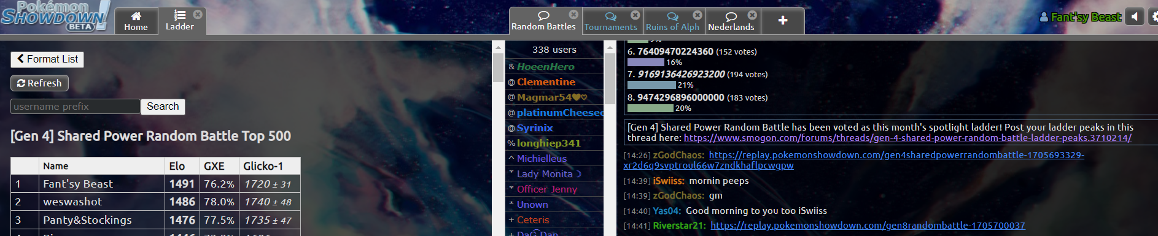Open the Home tab
This screenshot has width=1158, height=236.
point(136,21)
